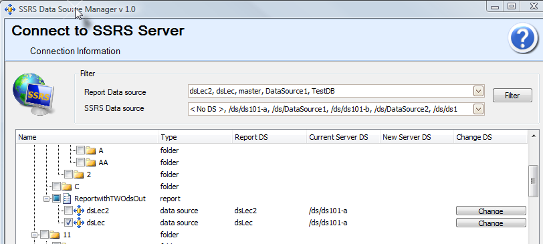This screenshot has height=244, width=543.
Task: Click the dsLec2 data source icon
Action: 79,211
